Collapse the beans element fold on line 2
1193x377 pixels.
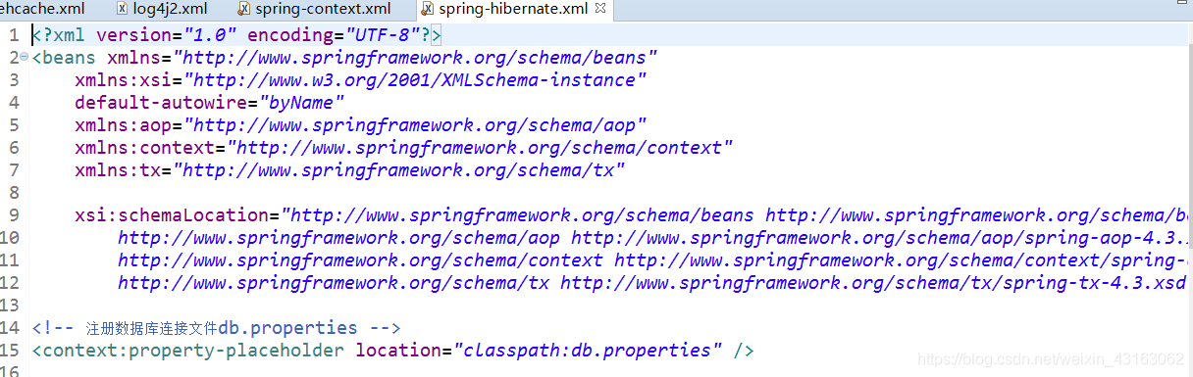[x=25, y=57]
